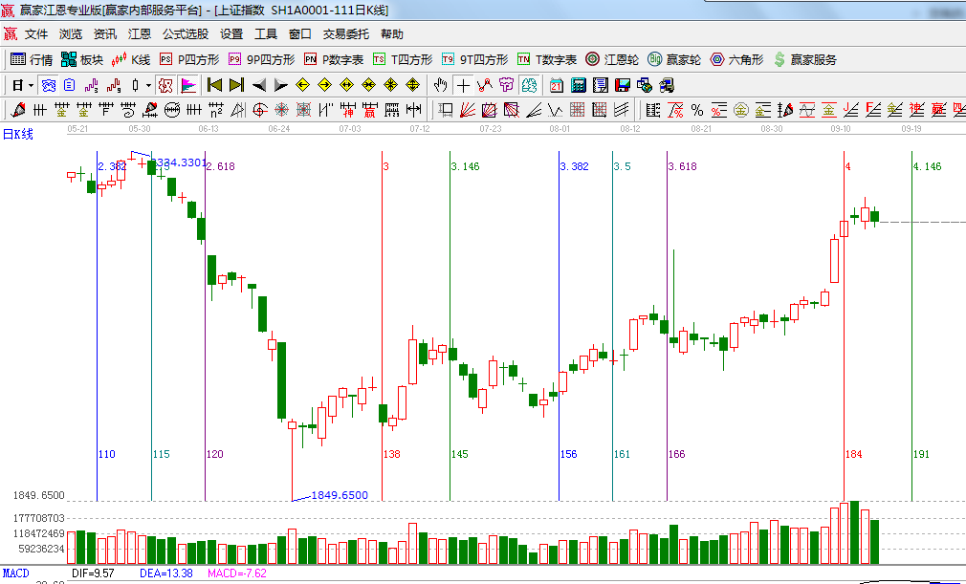Click the calendar date icon
Viewport: 966px width, 584px height.
tap(557, 85)
